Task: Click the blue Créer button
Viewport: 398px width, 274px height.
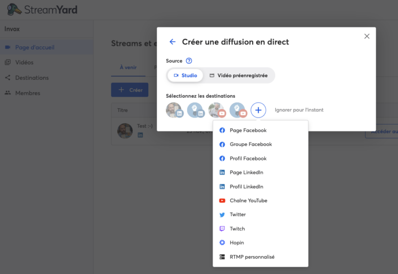Action: pyautogui.click(x=130, y=90)
